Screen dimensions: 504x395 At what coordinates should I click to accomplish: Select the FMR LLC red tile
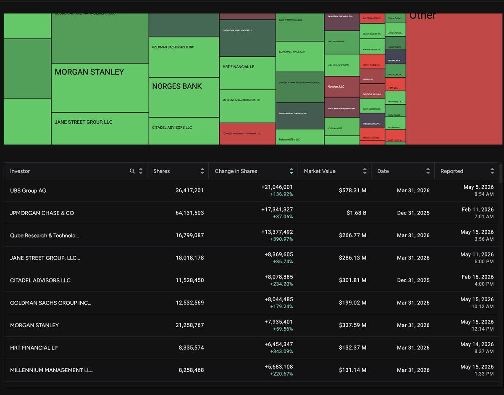[395, 84]
